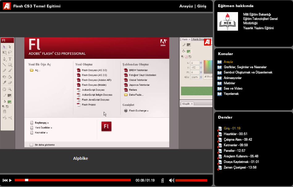Click the Swap Colors icon in toolbar

click(7, 107)
